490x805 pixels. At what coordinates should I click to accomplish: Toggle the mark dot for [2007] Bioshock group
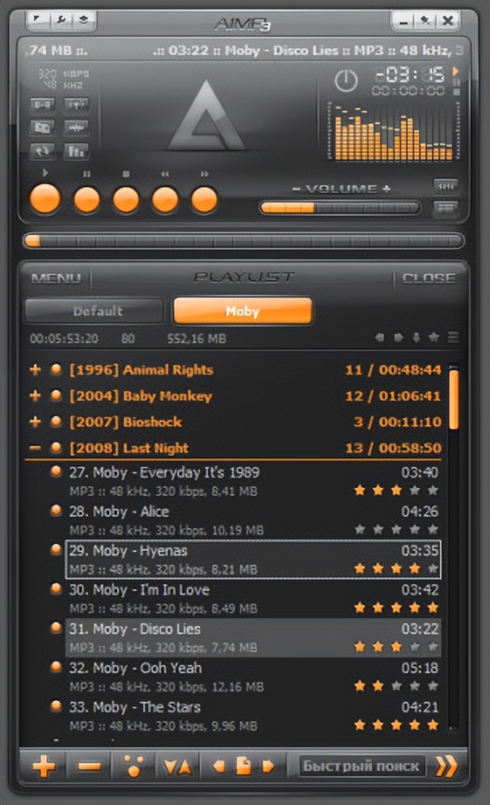pos(56,422)
